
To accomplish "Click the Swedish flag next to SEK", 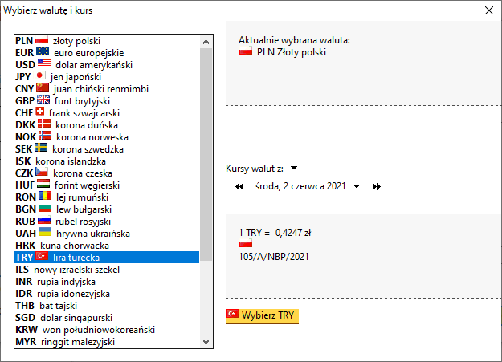I will coord(41,148).
